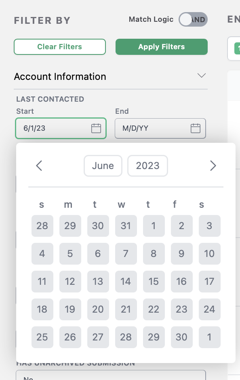240x380 pixels.
Task: Open the June month selector
Action: point(103,166)
